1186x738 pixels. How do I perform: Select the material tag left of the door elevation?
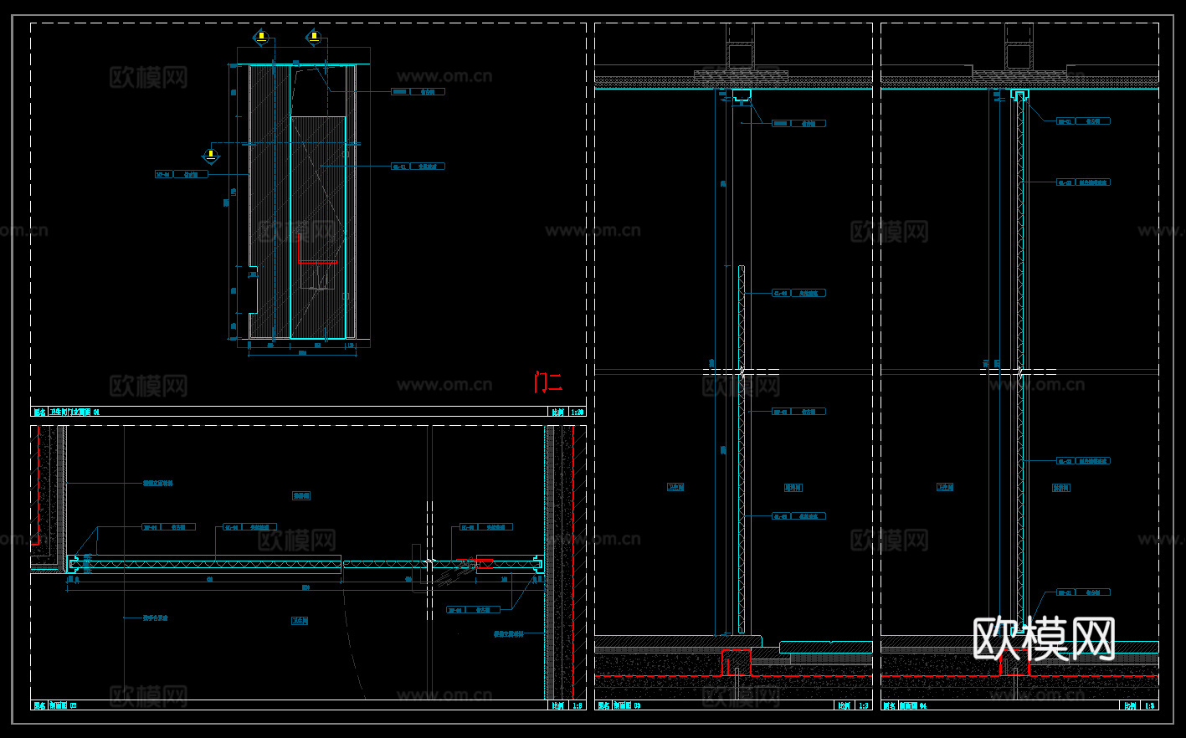point(182,175)
